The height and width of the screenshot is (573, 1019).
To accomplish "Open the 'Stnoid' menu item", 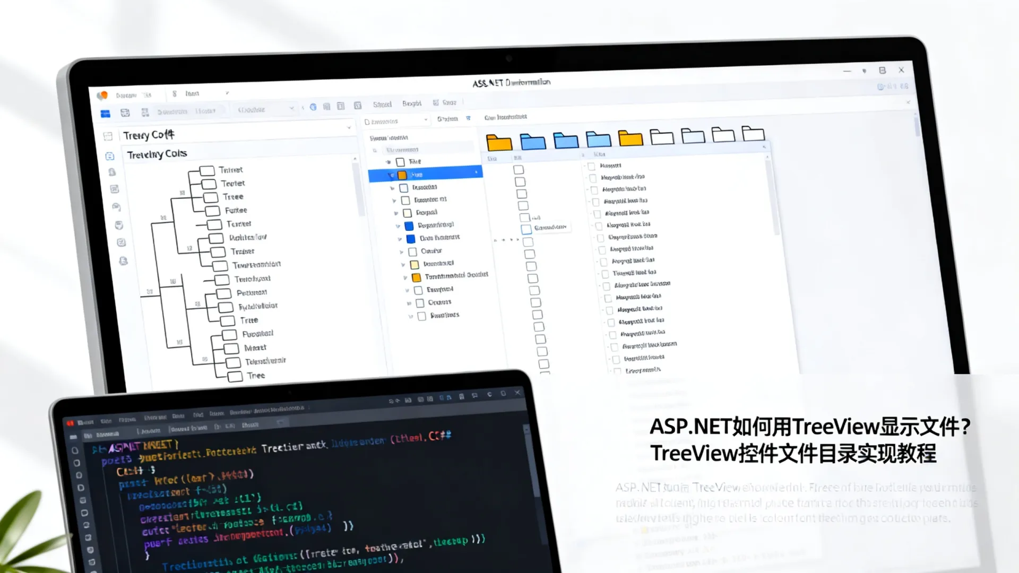I will click(382, 105).
